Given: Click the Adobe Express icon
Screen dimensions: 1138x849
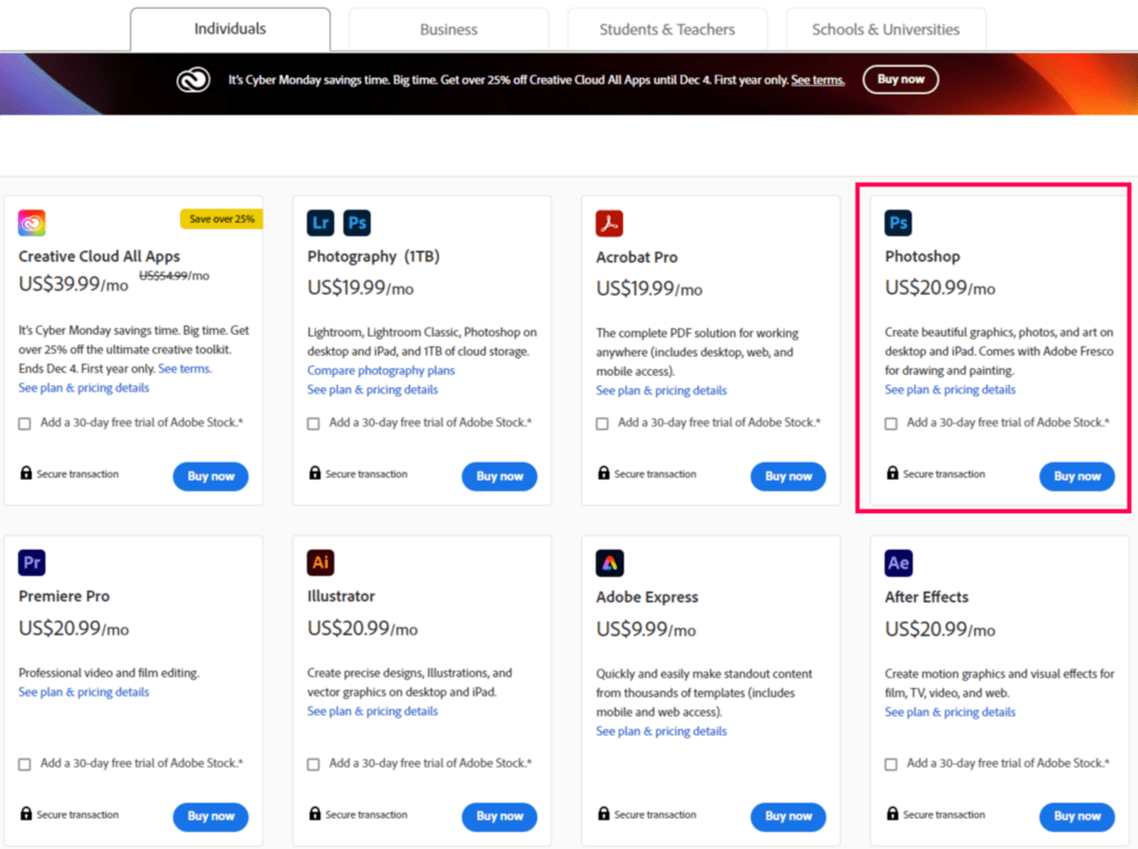Looking at the screenshot, I should 610,563.
